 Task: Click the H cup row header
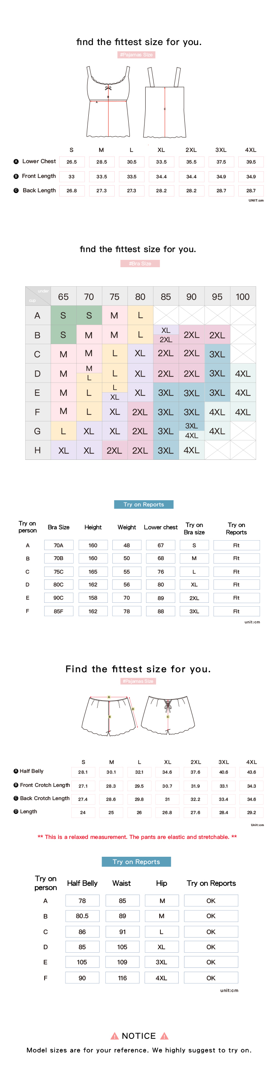[x=38, y=450]
